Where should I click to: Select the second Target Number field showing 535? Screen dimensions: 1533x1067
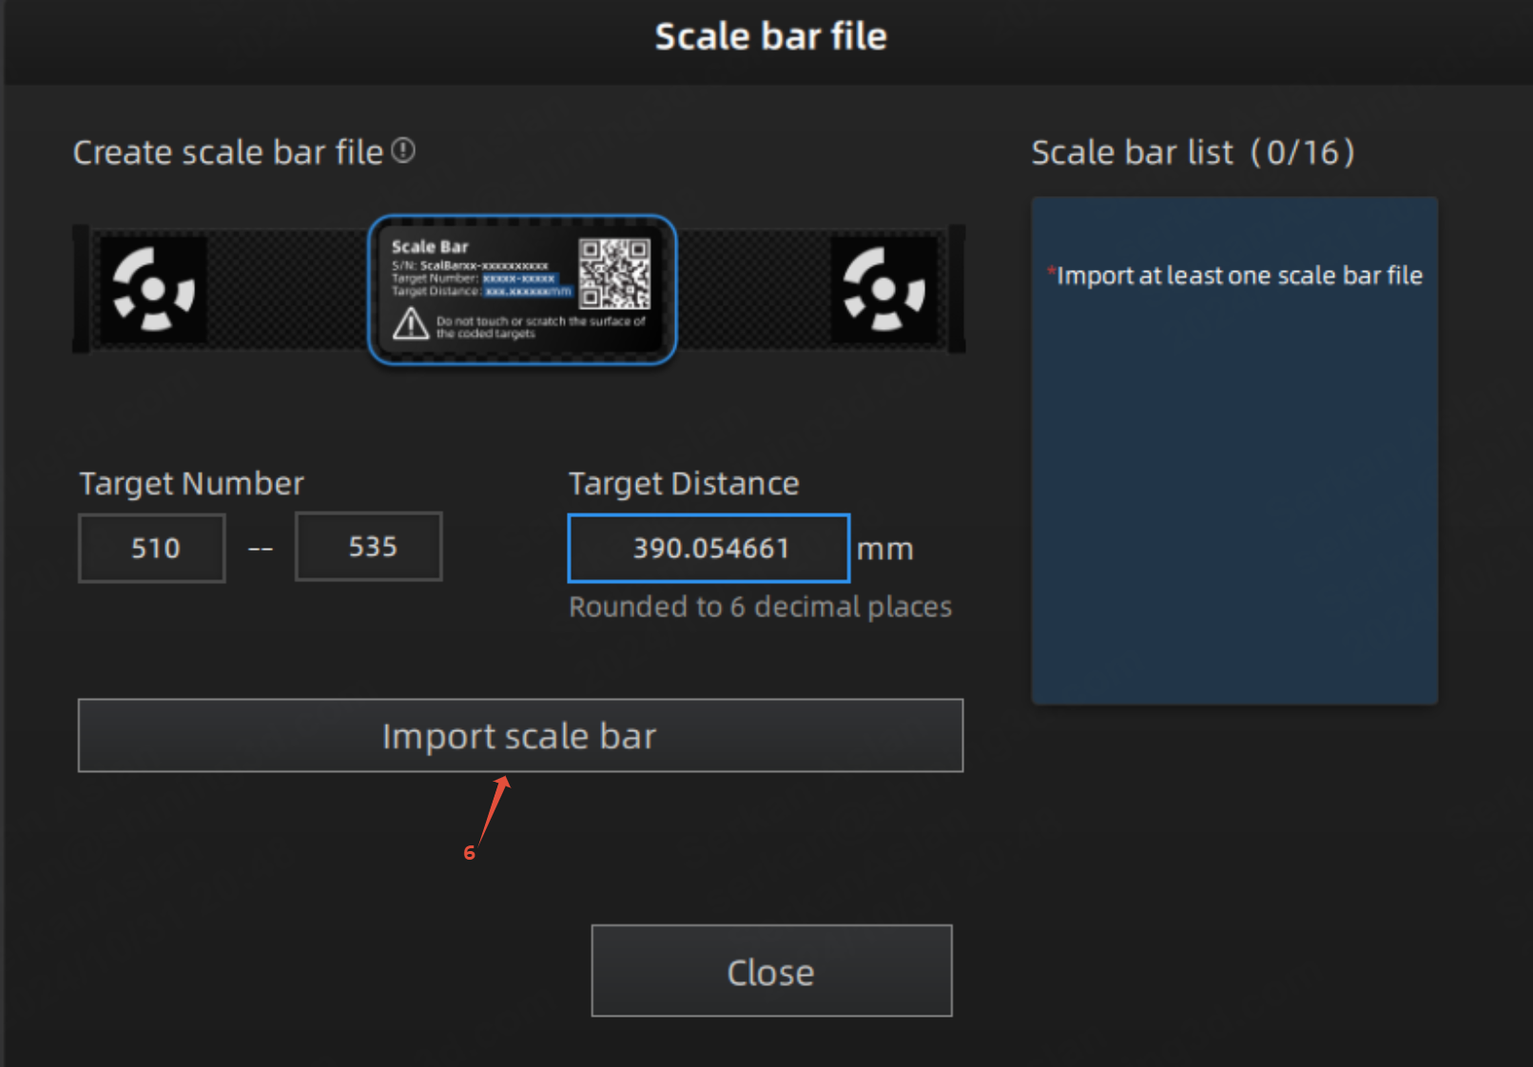tap(369, 547)
